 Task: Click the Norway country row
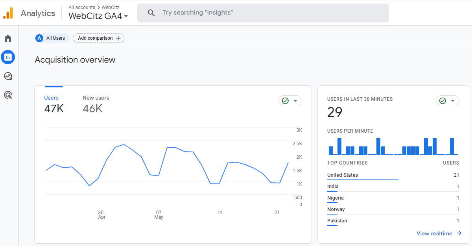tap(393, 209)
